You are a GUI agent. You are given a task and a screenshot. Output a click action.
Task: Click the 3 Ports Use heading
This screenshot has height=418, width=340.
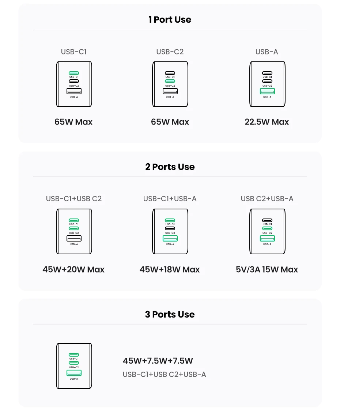click(x=170, y=315)
